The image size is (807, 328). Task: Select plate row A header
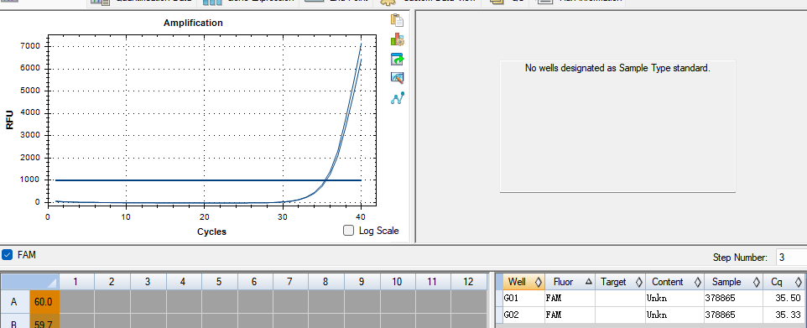(x=15, y=302)
